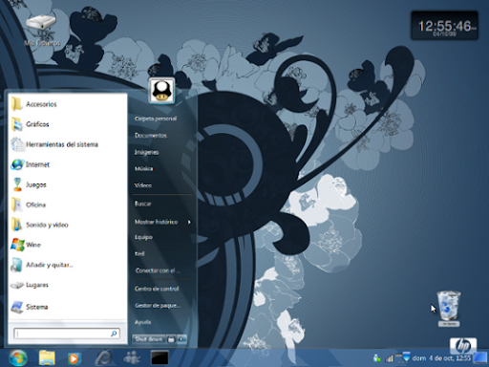
Task: Click the desktop clock widget
Action: tap(444, 26)
